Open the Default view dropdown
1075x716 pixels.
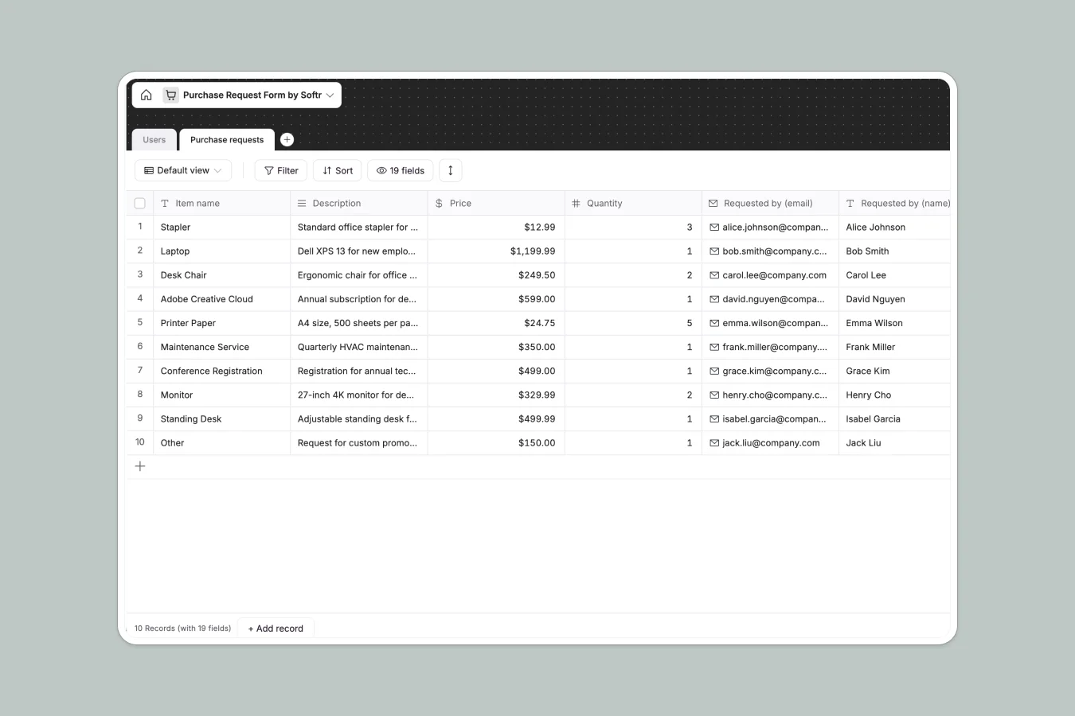coord(182,170)
